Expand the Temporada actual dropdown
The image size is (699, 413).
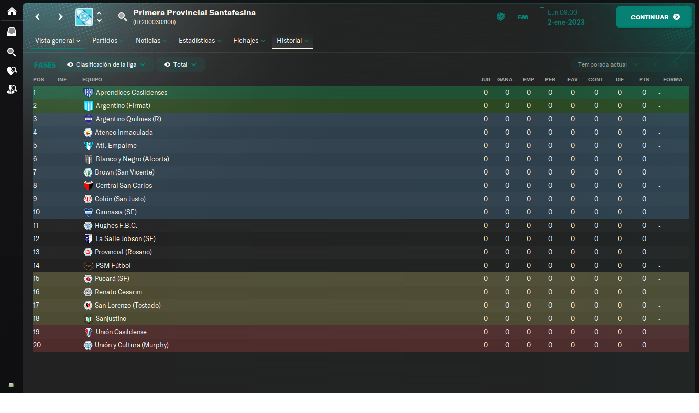(x=608, y=64)
